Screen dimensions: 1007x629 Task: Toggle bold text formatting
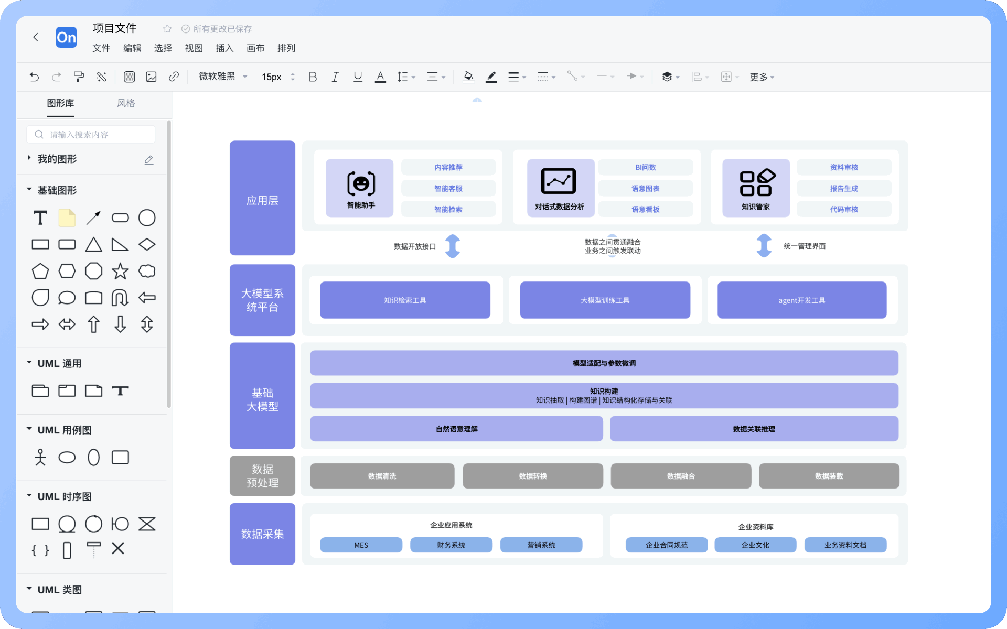click(313, 77)
